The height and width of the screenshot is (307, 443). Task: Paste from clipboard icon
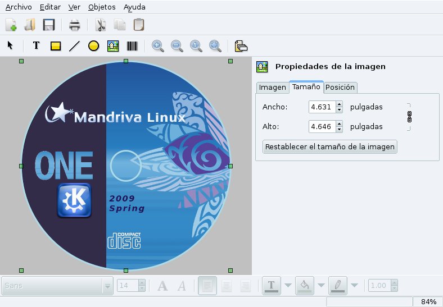138,25
